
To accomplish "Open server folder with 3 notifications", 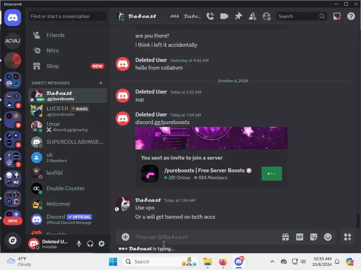I will [x=13, y=139].
